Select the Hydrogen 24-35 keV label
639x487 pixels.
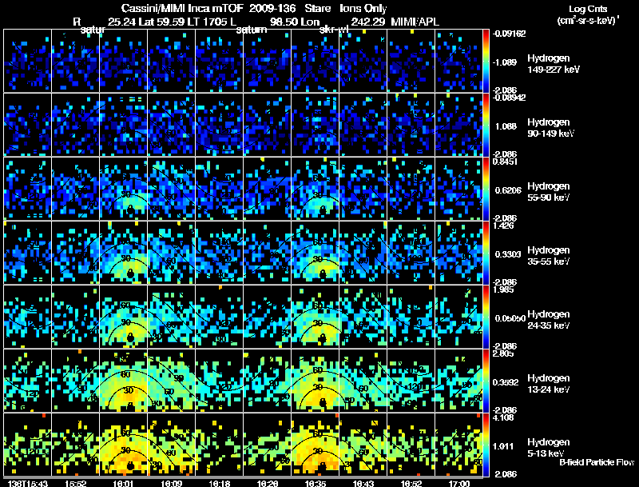[x=549, y=320]
